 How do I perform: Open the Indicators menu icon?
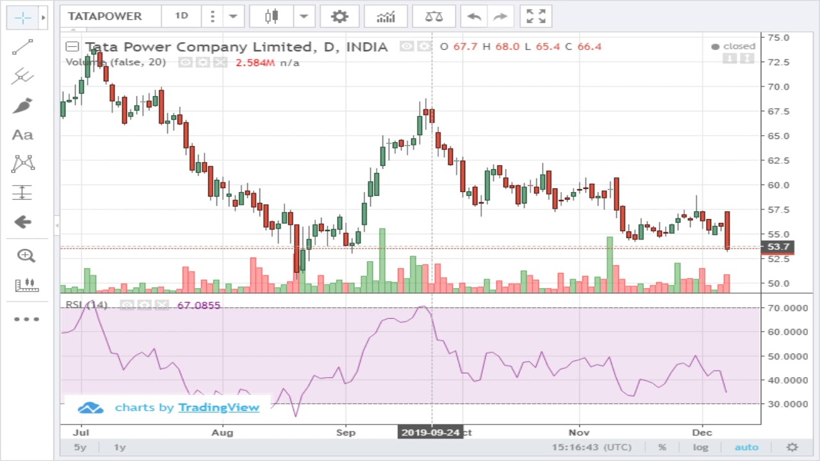tap(386, 16)
